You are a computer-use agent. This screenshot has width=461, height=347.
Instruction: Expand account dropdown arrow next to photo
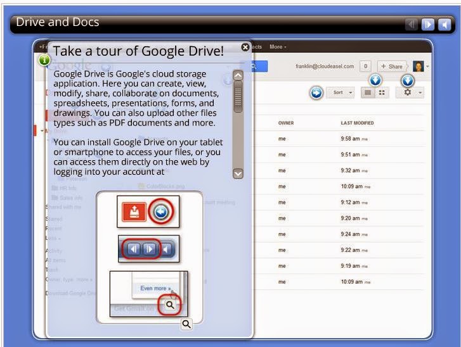pos(427,66)
